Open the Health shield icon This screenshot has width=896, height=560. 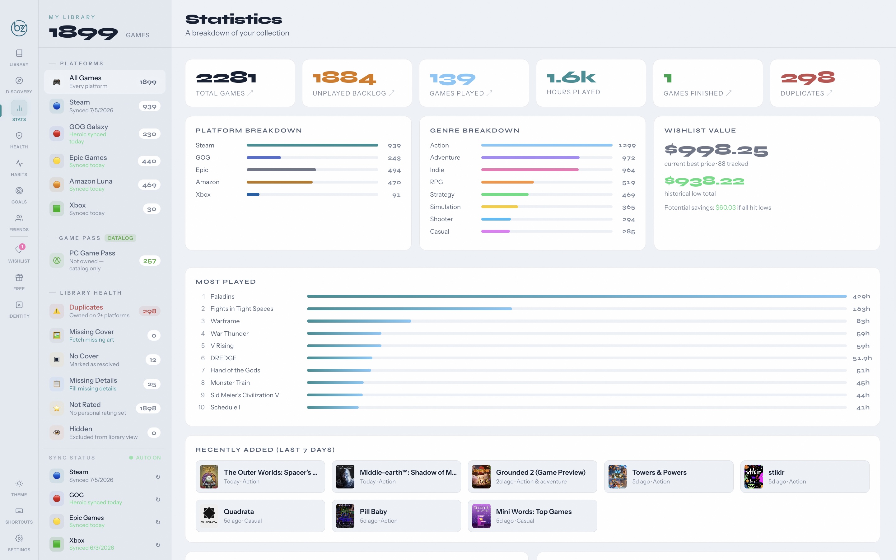(x=19, y=136)
